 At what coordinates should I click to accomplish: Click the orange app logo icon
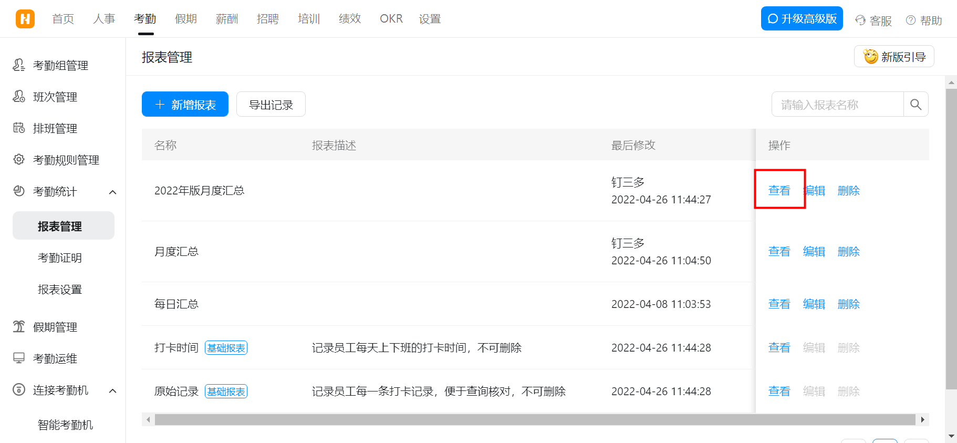pos(25,19)
